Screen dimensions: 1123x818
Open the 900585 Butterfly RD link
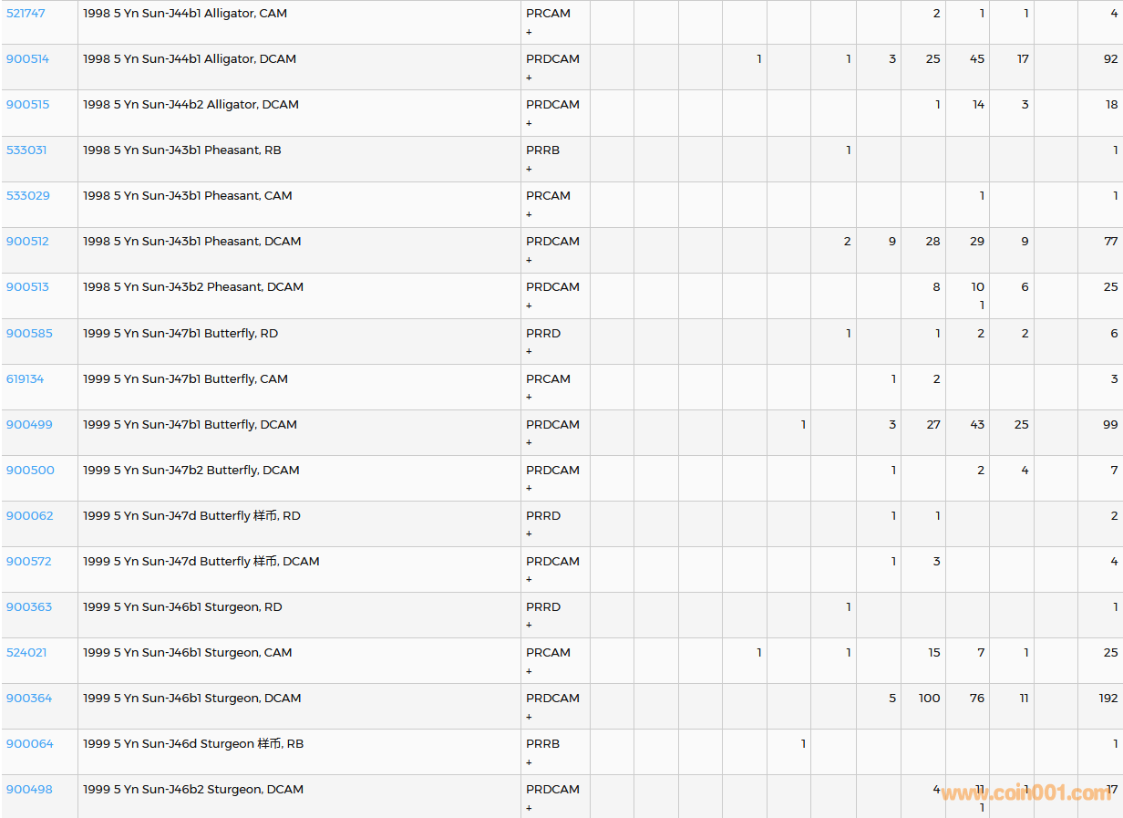tap(29, 334)
